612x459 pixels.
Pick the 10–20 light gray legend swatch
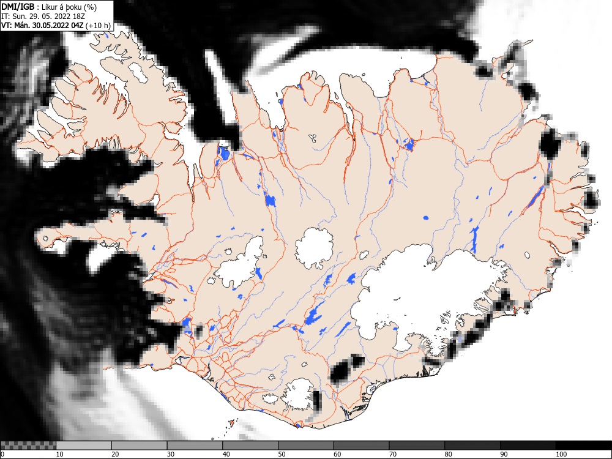84,446
